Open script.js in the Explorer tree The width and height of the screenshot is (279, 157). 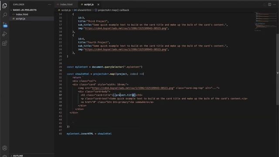20,19
